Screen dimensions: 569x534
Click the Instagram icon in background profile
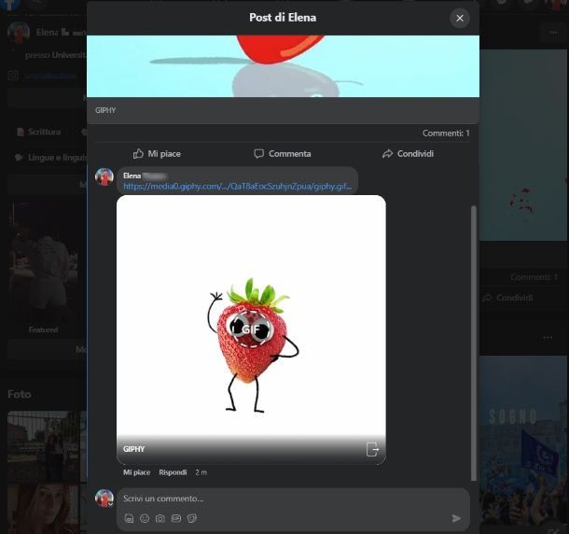(13, 76)
